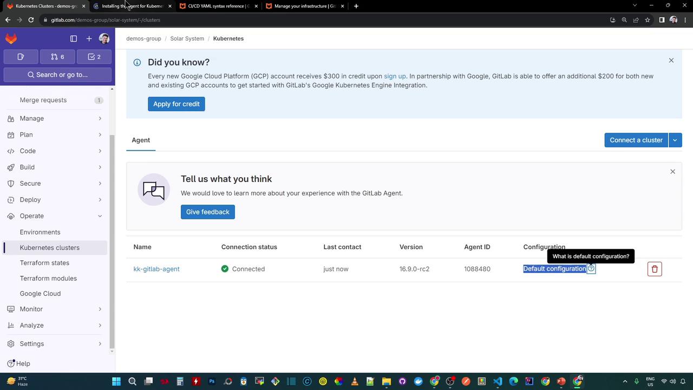
Task: Show hidden system tray icons
Action: 625,381
